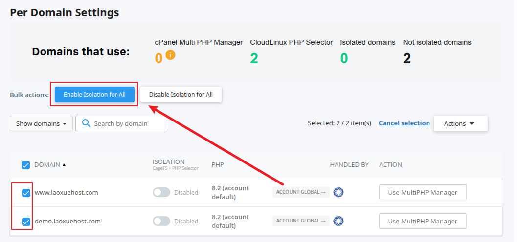This screenshot has height=242, width=519.
Task: Click Enable Isolation for All button
Action: point(94,95)
